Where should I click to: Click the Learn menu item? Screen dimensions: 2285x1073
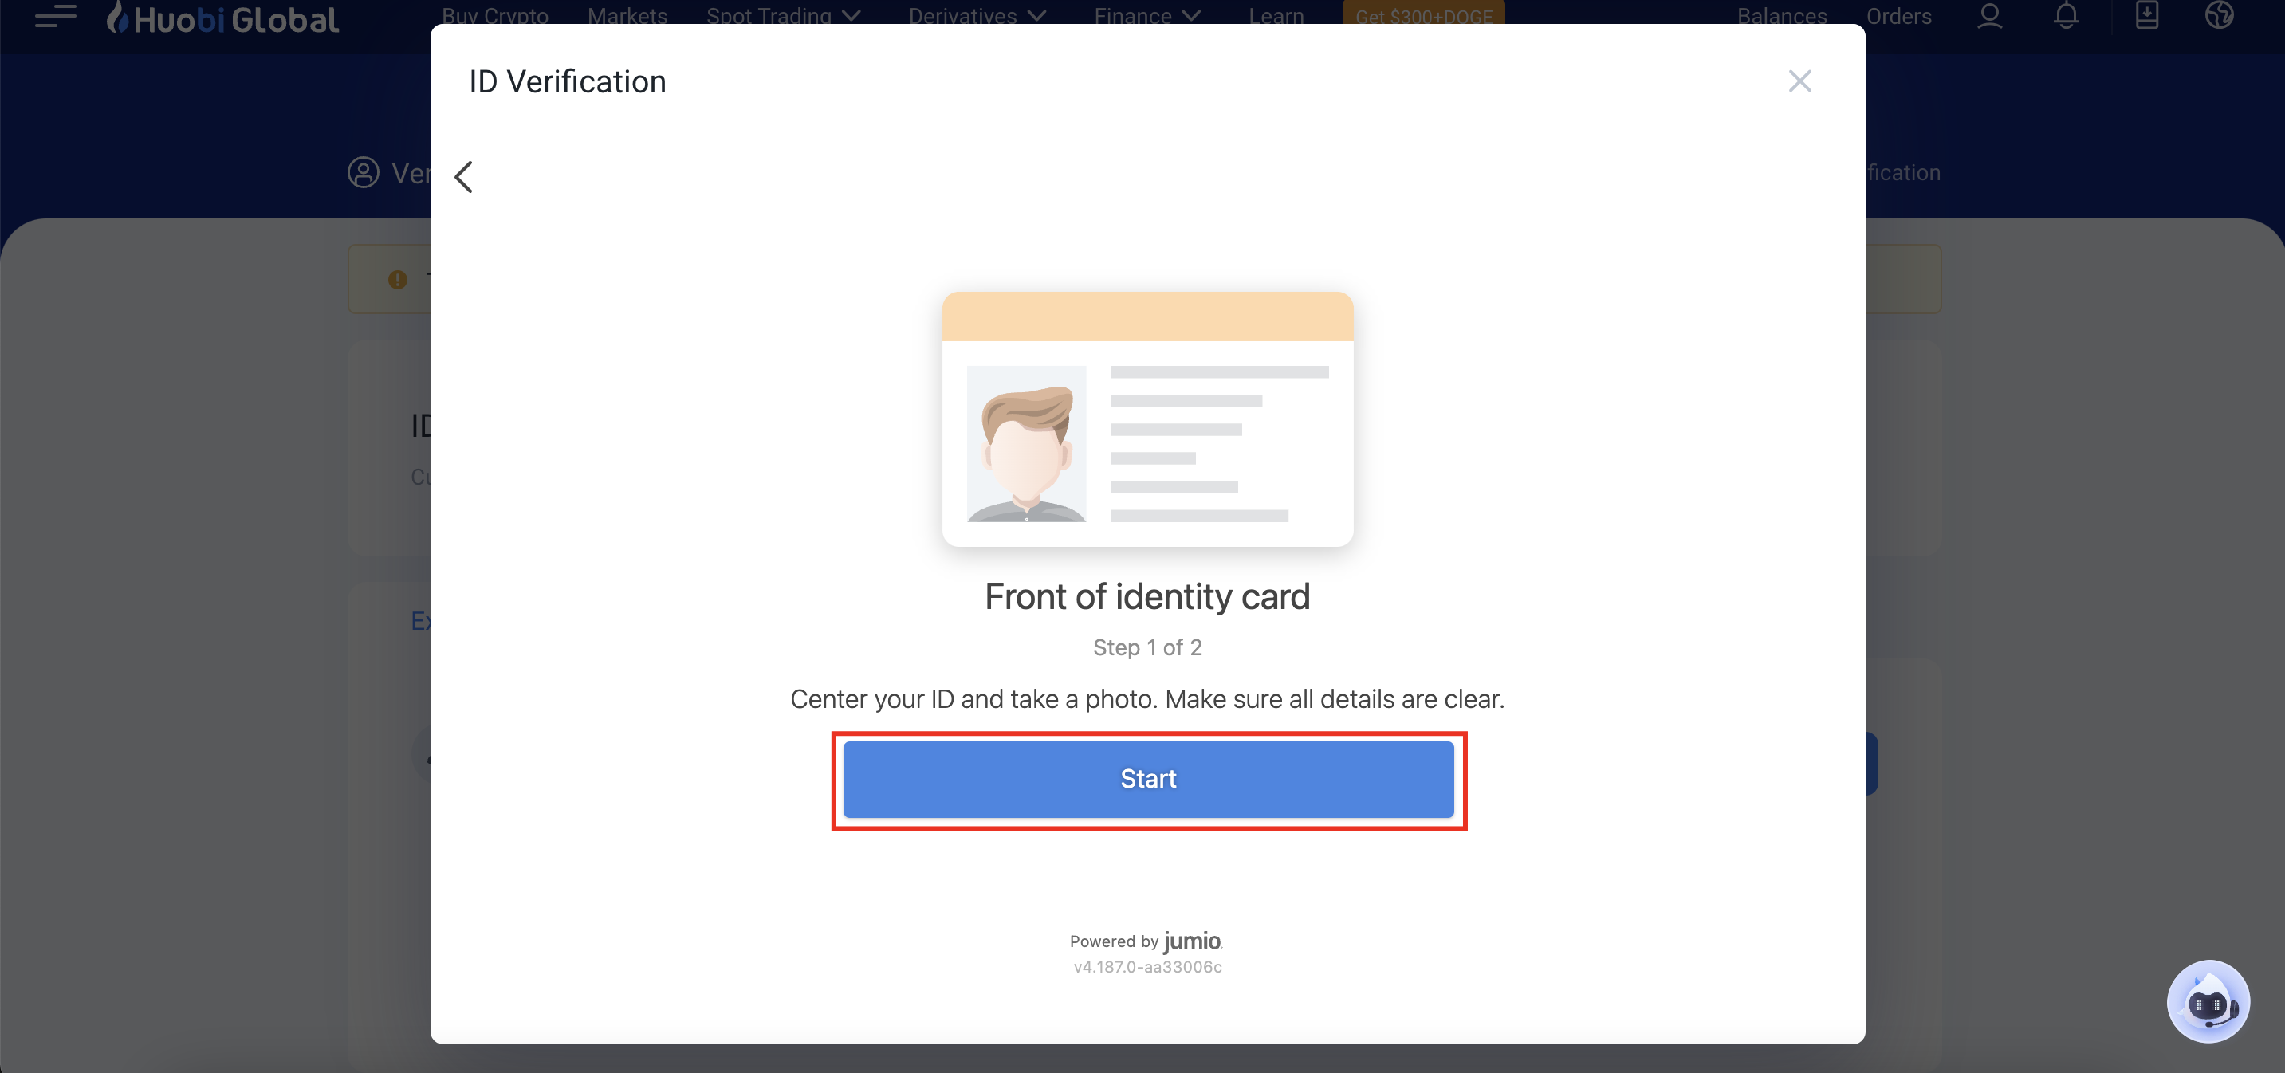[1276, 16]
